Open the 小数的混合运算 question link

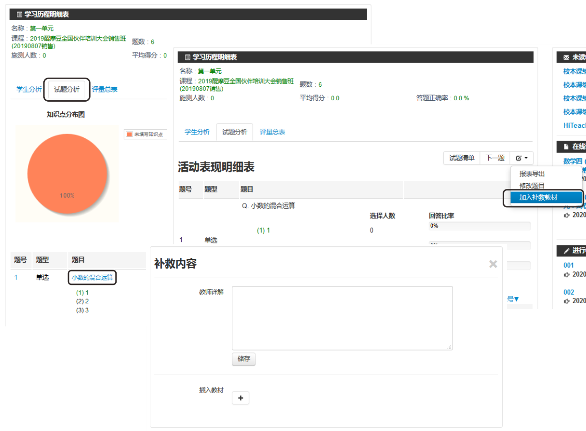(93, 278)
